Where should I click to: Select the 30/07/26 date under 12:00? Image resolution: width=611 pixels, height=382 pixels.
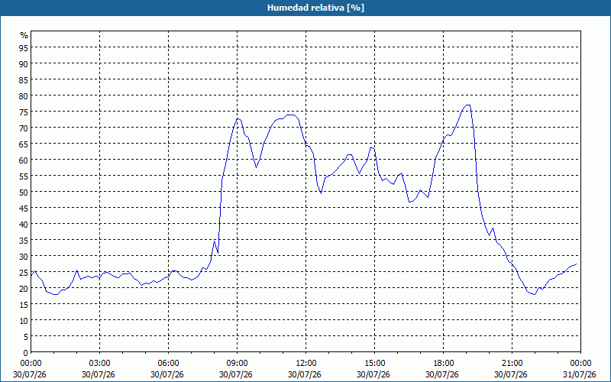[x=304, y=374]
